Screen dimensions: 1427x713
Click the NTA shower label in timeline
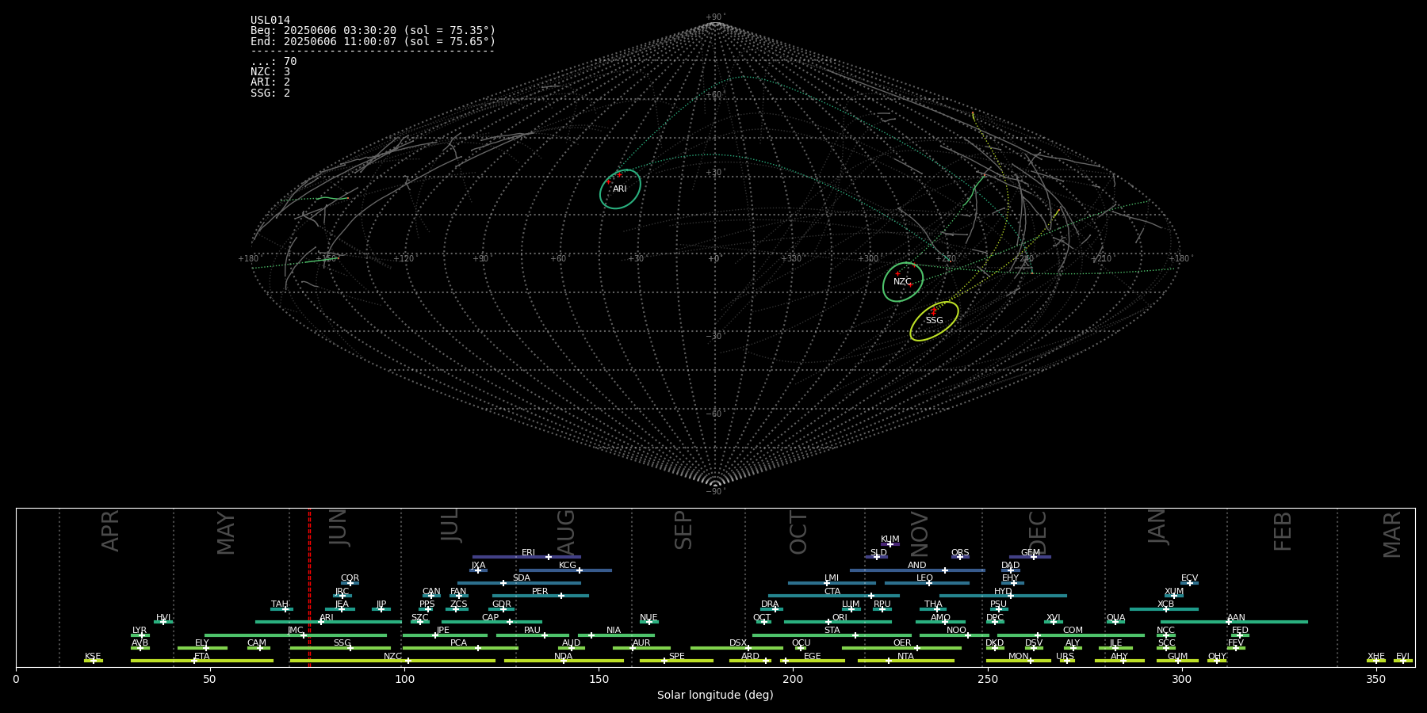tap(905, 657)
